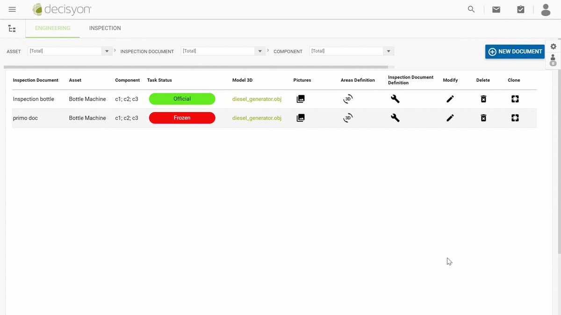Open Pictures for Inspection bottle
This screenshot has height=315, width=561.
point(301,99)
